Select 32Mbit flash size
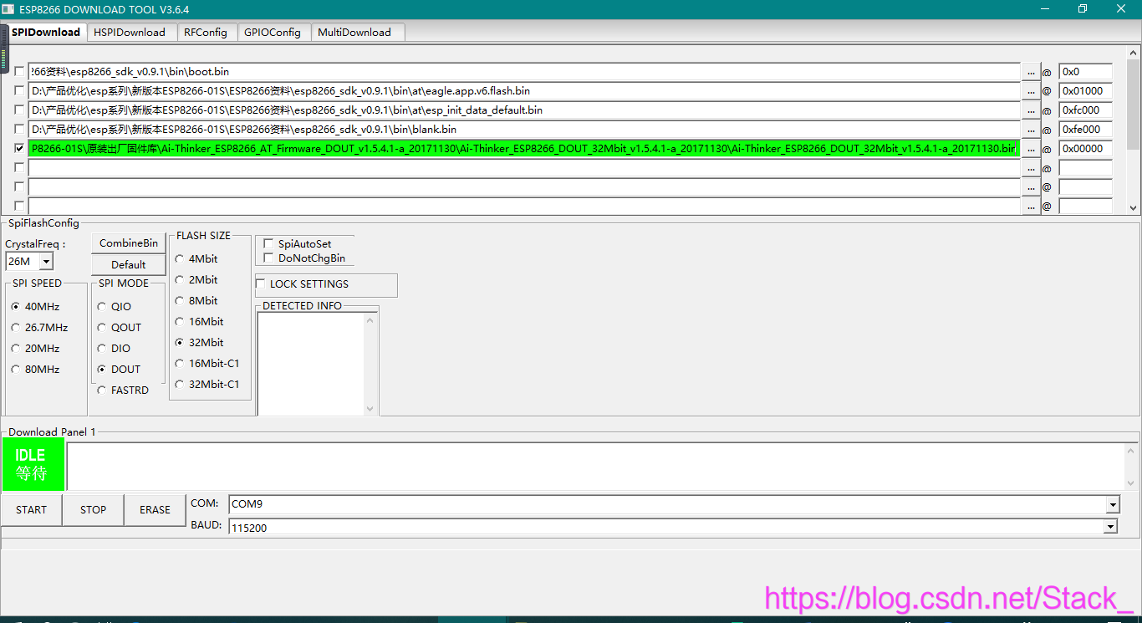 pyautogui.click(x=180, y=343)
